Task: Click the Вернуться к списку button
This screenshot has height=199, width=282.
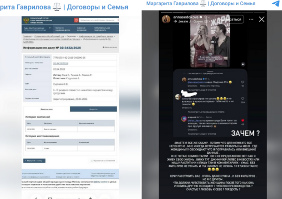Action: (34, 161)
